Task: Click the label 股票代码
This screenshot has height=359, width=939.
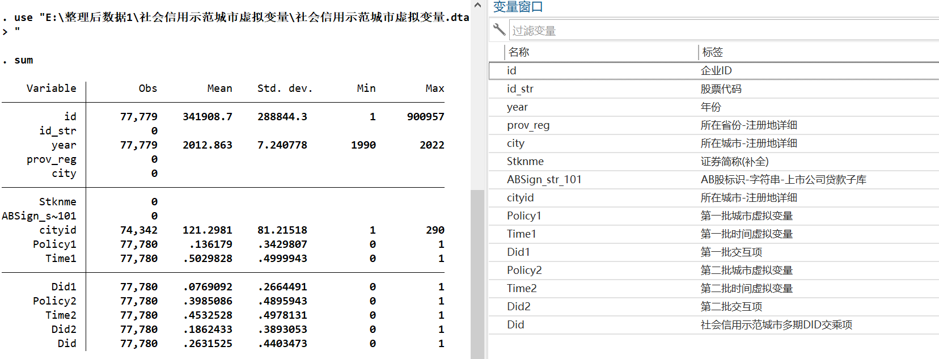Action: click(x=721, y=88)
